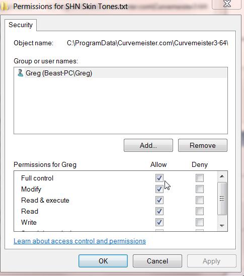Image resolution: width=244 pixels, height=276 pixels.
Task: Click permissions list scroll down arrow
Action: click(222, 226)
